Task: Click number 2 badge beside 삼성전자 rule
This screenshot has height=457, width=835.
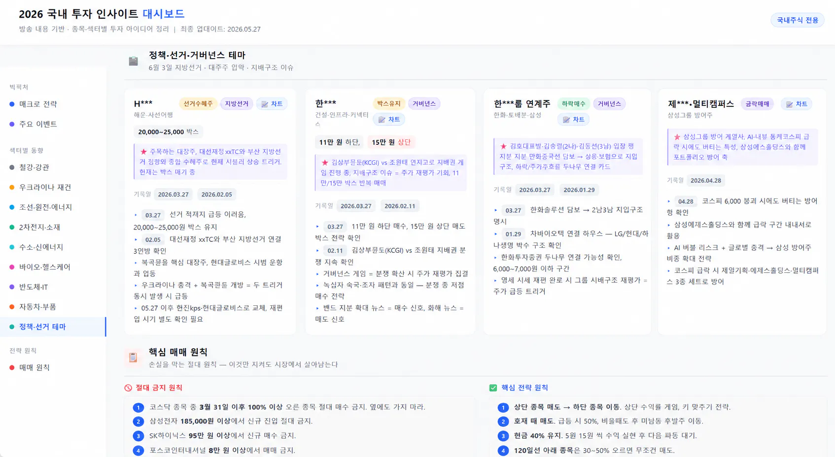Action: [x=138, y=422]
